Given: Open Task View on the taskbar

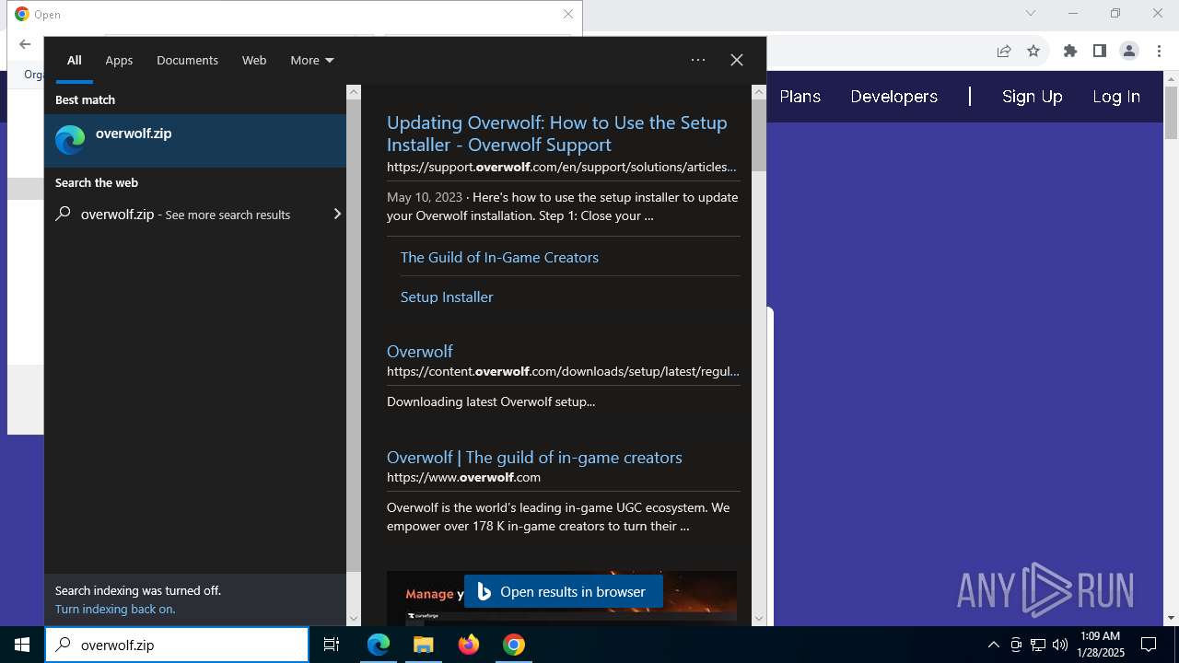Looking at the screenshot, I should 332,645.
